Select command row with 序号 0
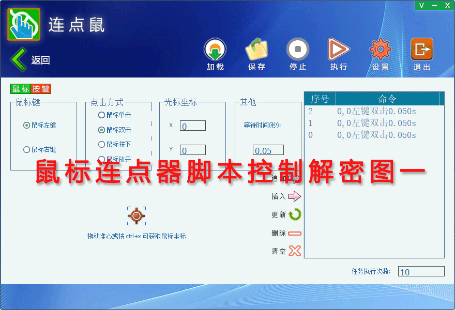Viewport: 455px width, 310px height. point(374,135)
